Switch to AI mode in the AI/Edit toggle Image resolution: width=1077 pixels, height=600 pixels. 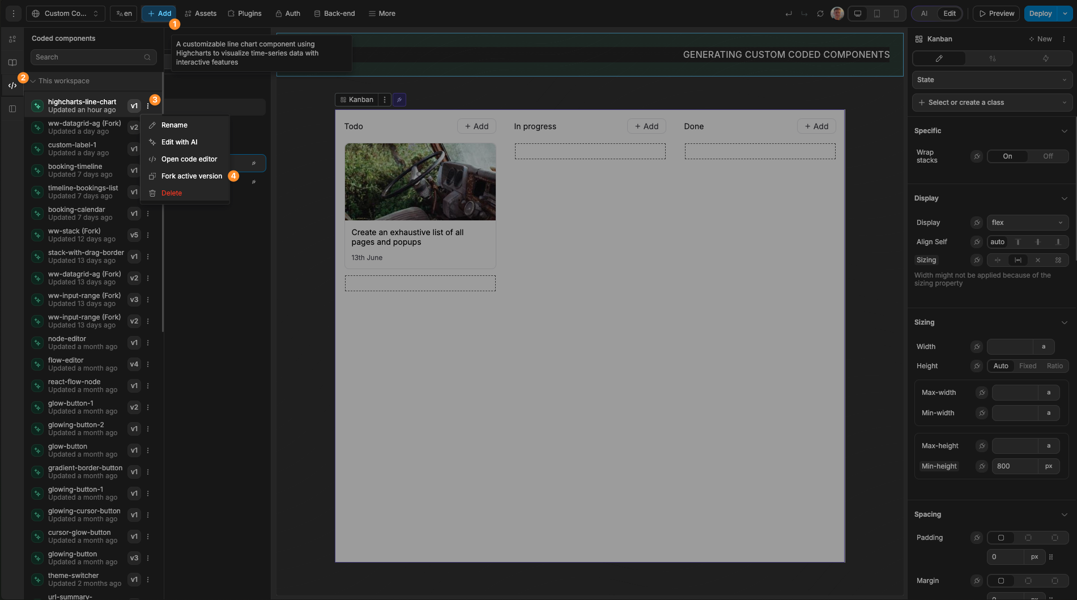point(923,13)
